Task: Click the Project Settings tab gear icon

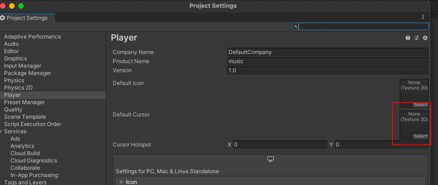Action: tap(3, 18)
